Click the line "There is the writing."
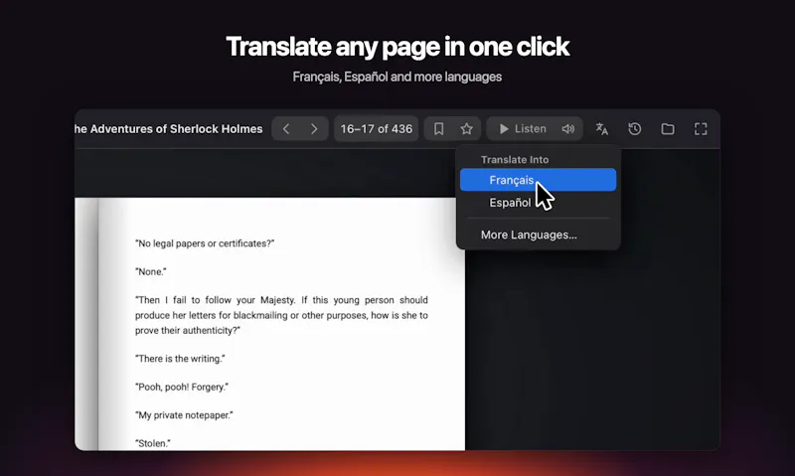This screenshot has height=476, width=795. pos(180,359)
